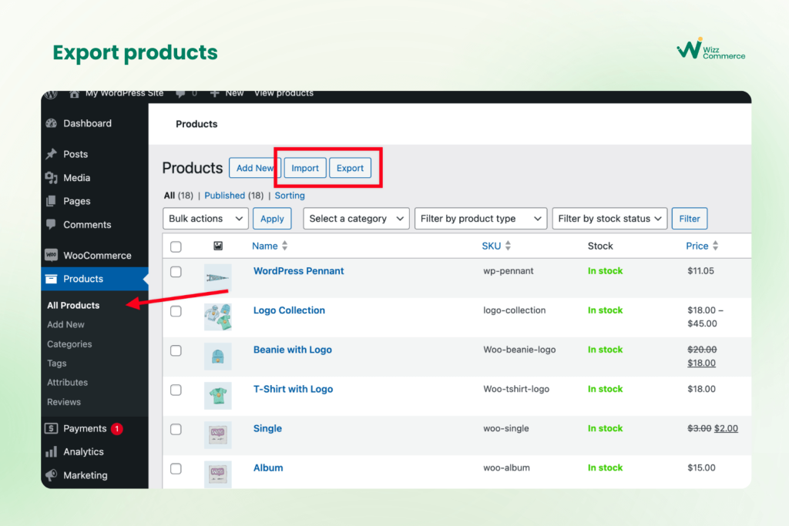Click the Posts pin icon

click(52, 154)
